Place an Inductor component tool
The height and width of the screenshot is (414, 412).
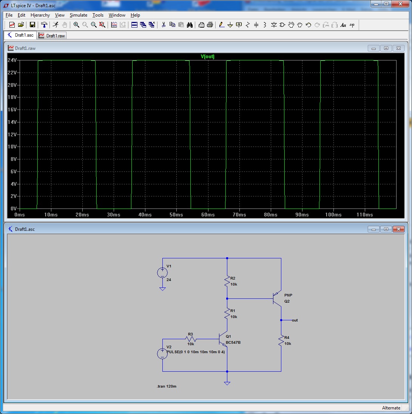pos(265,25)
